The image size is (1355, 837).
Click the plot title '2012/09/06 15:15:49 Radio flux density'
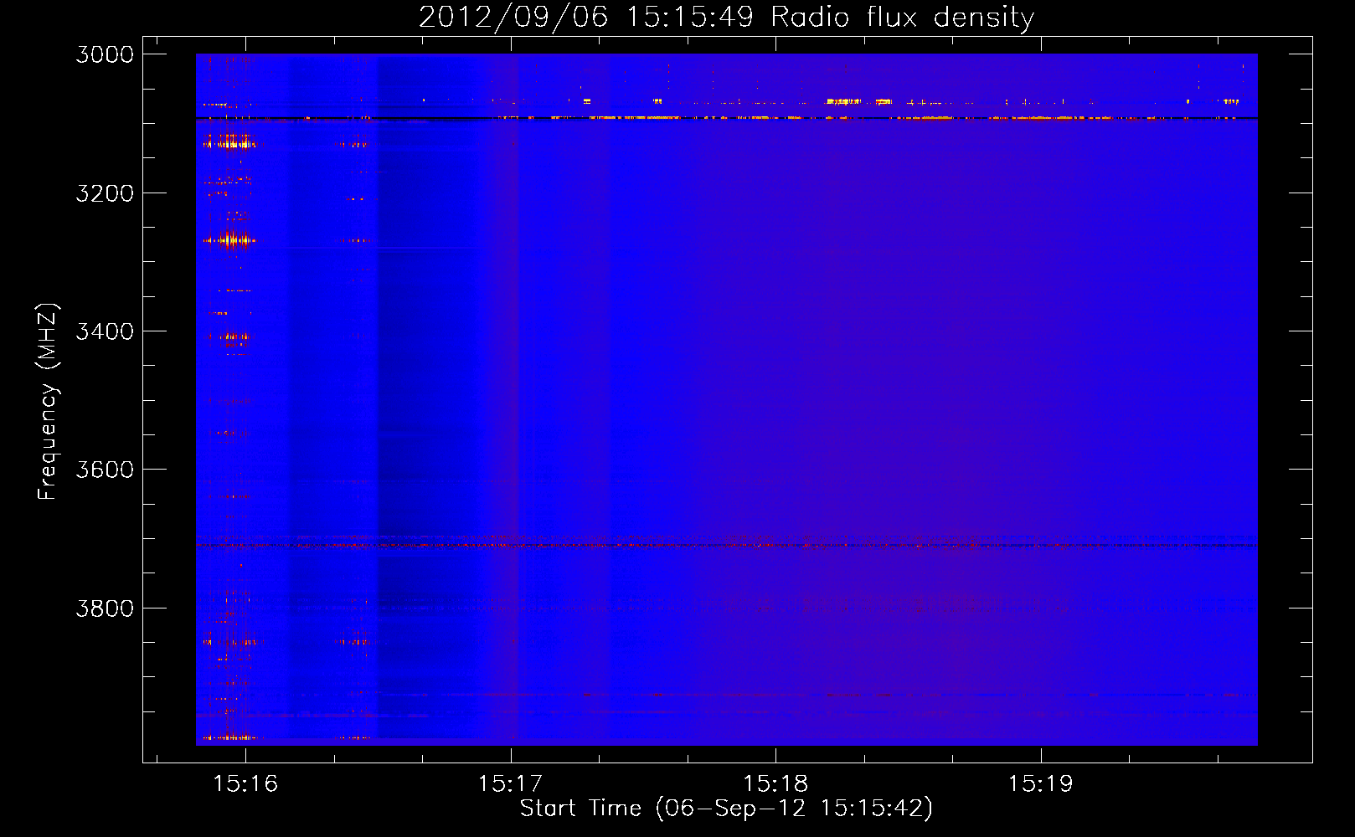pos(726,18)
